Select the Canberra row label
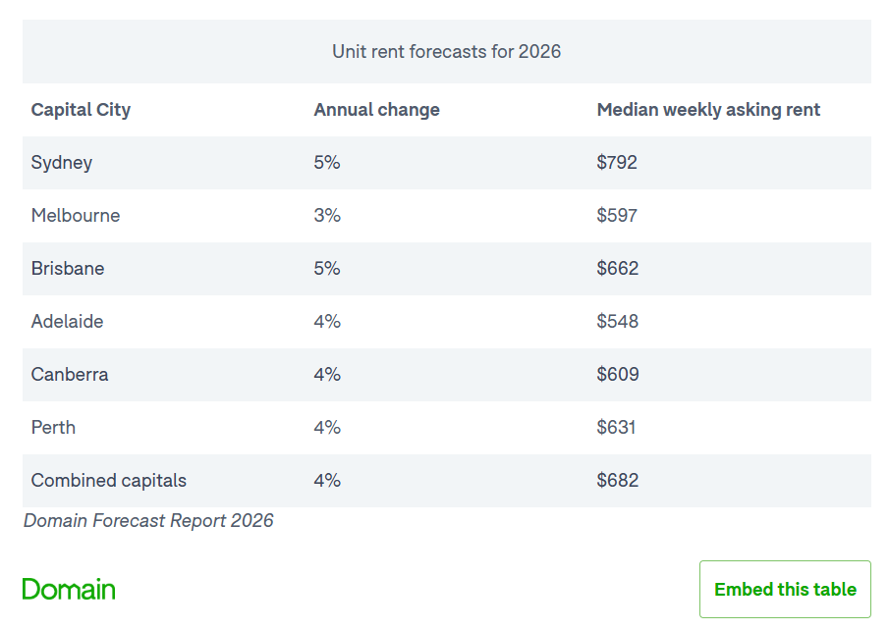 70,375
